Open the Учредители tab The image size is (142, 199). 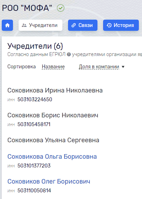point(41,25)
